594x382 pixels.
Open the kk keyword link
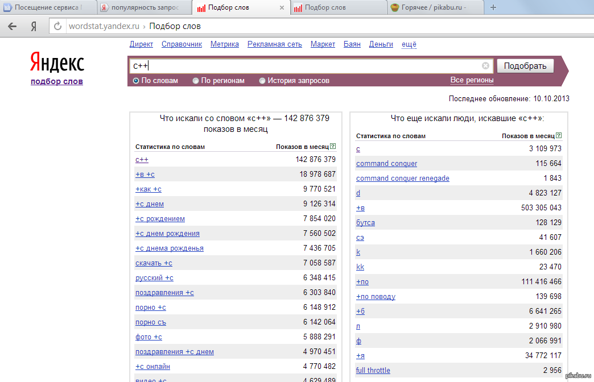point(360,267)
